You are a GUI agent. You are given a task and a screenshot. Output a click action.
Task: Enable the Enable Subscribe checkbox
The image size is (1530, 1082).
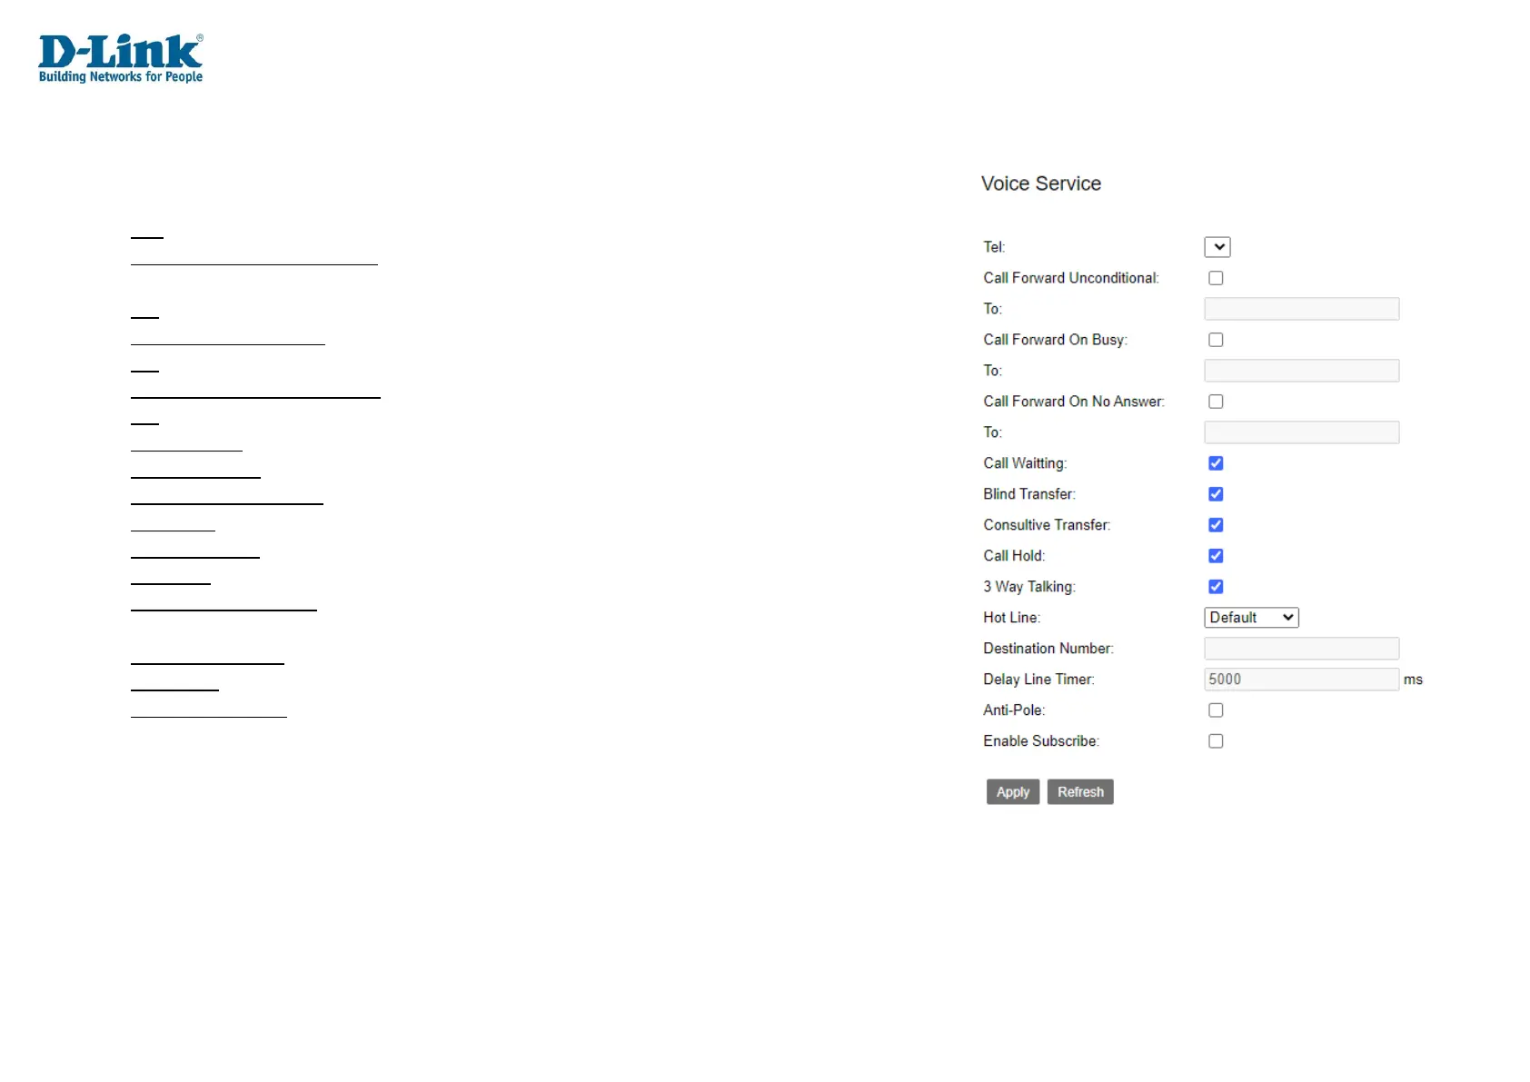[1216, 741]
